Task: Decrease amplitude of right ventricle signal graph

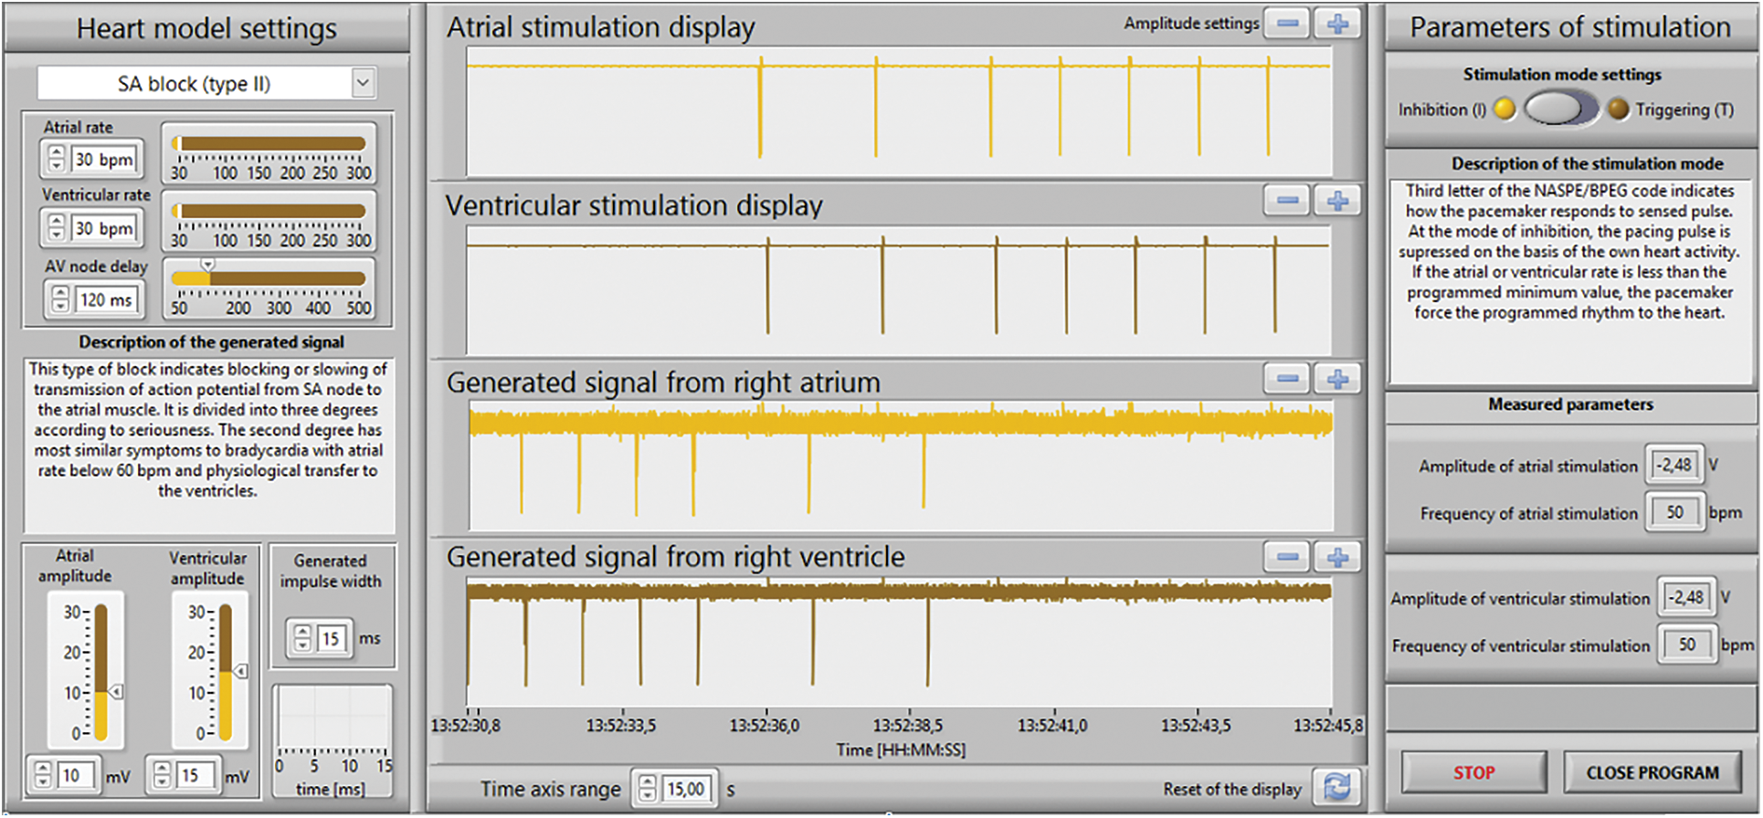Action: tap(1287, 557)
